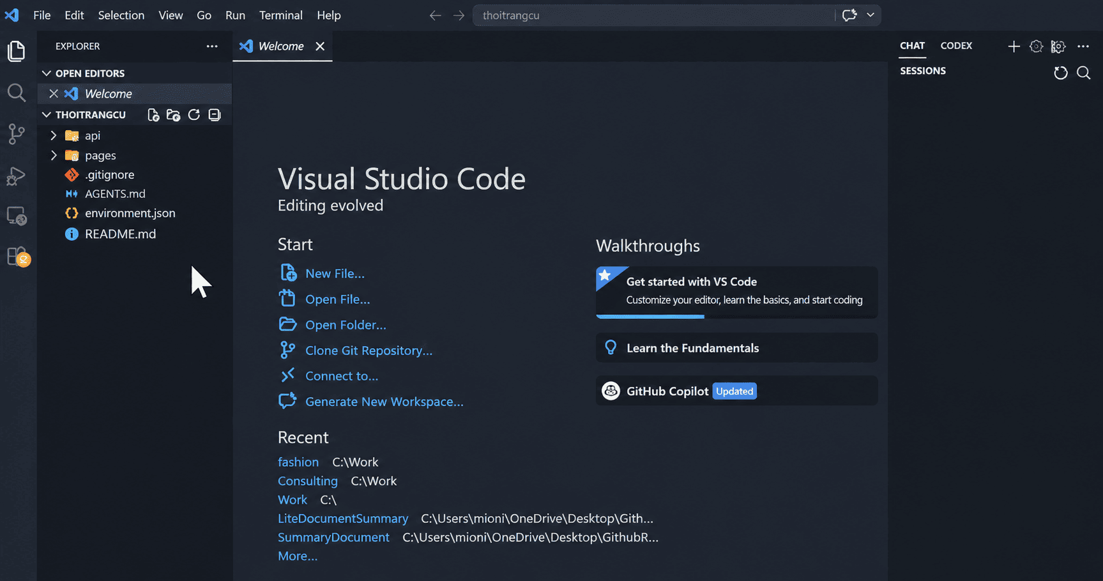Viewport: 1103px width, 581px height.
Task: Expand the pages folder
Action: point(54,155)
